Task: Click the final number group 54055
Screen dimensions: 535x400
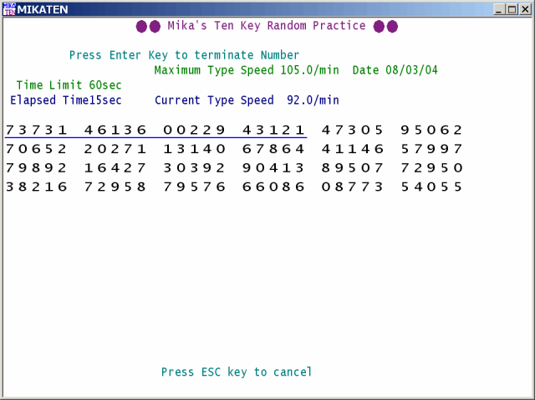Action: click(431, 187)
